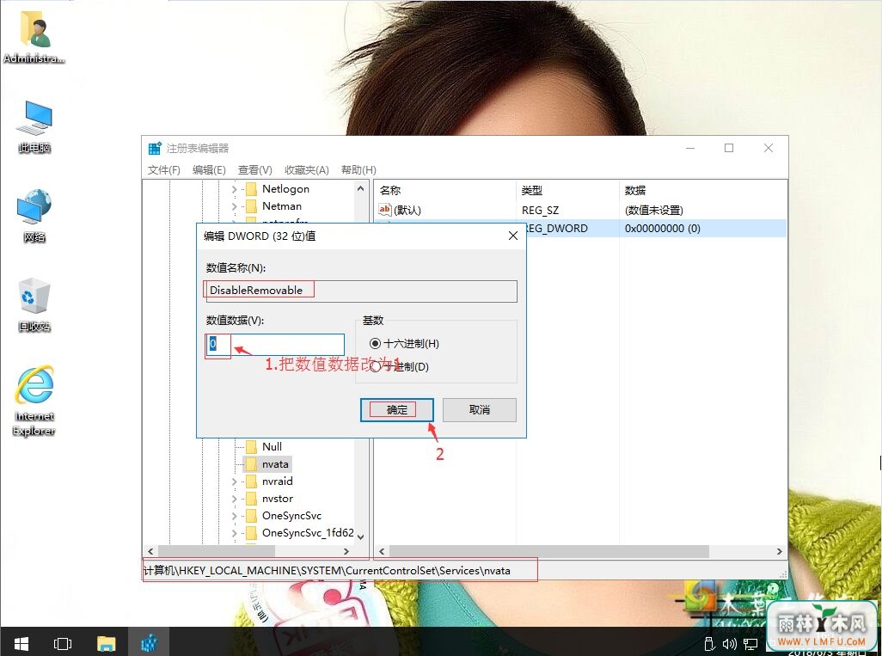The image size is (882, 656).
Task: Open the 收藏夹(A) menu
Action: tap(307, 170)
